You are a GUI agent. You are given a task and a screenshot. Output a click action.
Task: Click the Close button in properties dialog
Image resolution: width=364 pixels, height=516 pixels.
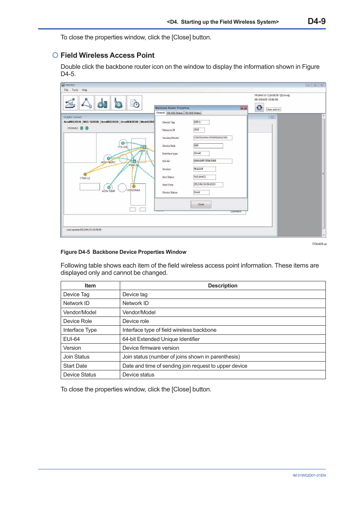coord(201,204)
